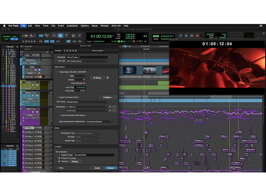266x196 pixels.
Task: Record-enable the SFXMon2 track
Action: [x=35, y=132]
